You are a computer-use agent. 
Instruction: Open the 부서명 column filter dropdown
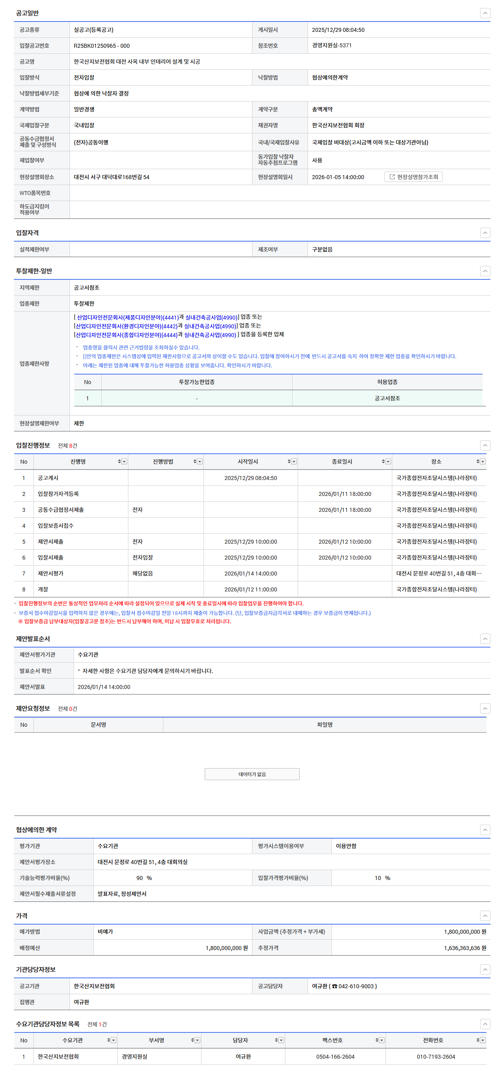[198, 1040]
